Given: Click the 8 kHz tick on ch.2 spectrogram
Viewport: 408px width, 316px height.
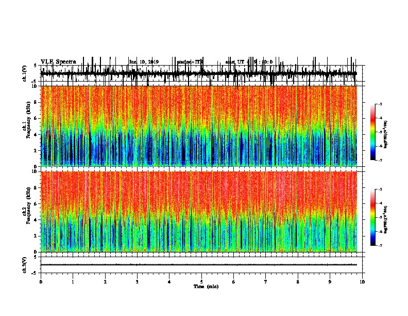Looking at the screenshot, I should pyautogui.click(x=36, y=188).
